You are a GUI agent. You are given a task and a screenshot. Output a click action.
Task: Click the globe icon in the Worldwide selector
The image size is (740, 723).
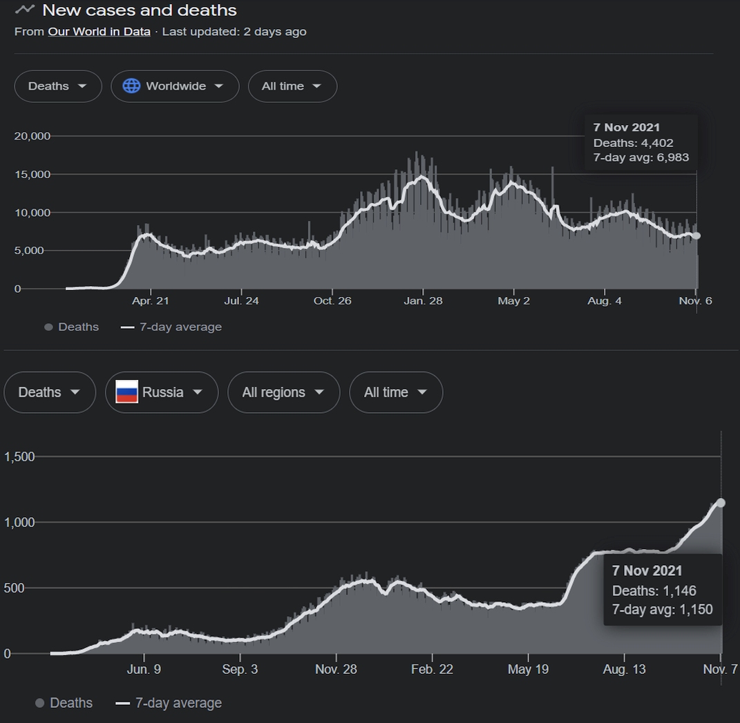(131, 86)
